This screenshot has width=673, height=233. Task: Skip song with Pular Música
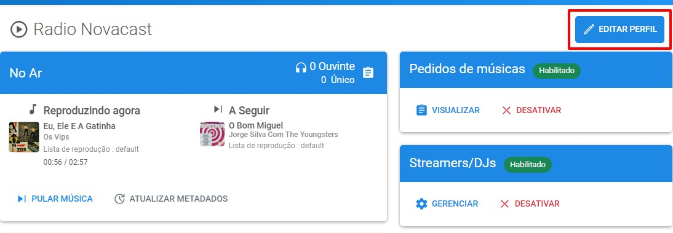click(x=55, y=199)
